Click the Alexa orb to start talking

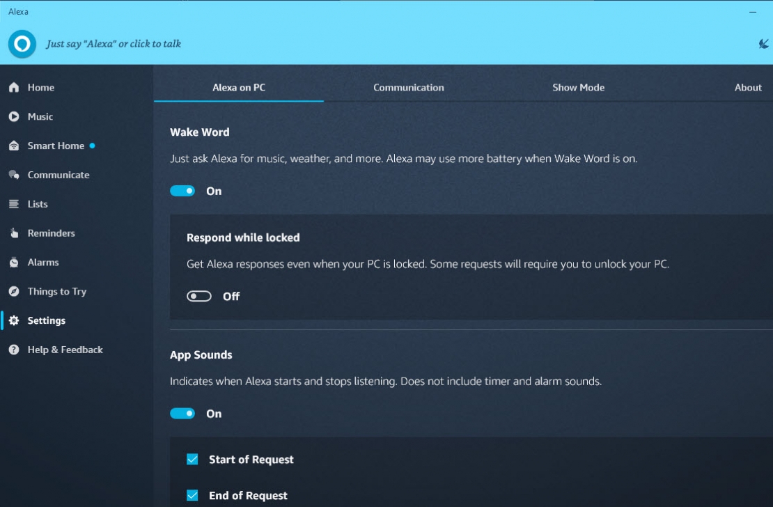22,44
